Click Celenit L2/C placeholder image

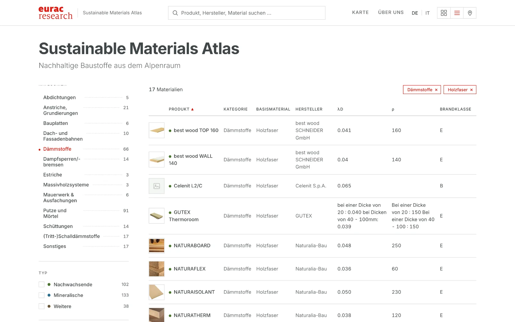(157, 186)
